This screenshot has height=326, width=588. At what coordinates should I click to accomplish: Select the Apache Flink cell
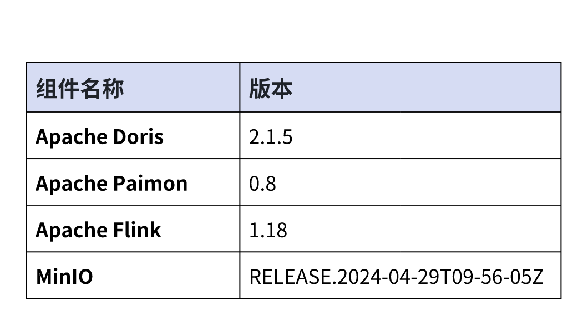pyautogui.click(x=98, y=230)
